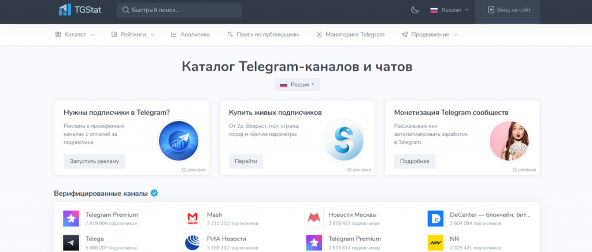Click the verified checkmark badge icon
592x252 pixels.
[154, 193]
